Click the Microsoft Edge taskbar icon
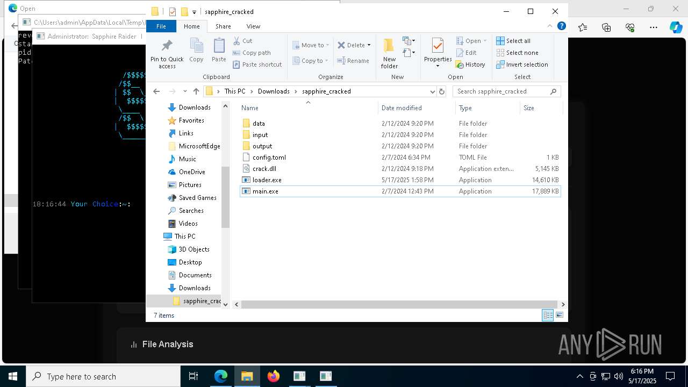The height and width of the screenshot is (387, 688). click(x=221, y=376)
